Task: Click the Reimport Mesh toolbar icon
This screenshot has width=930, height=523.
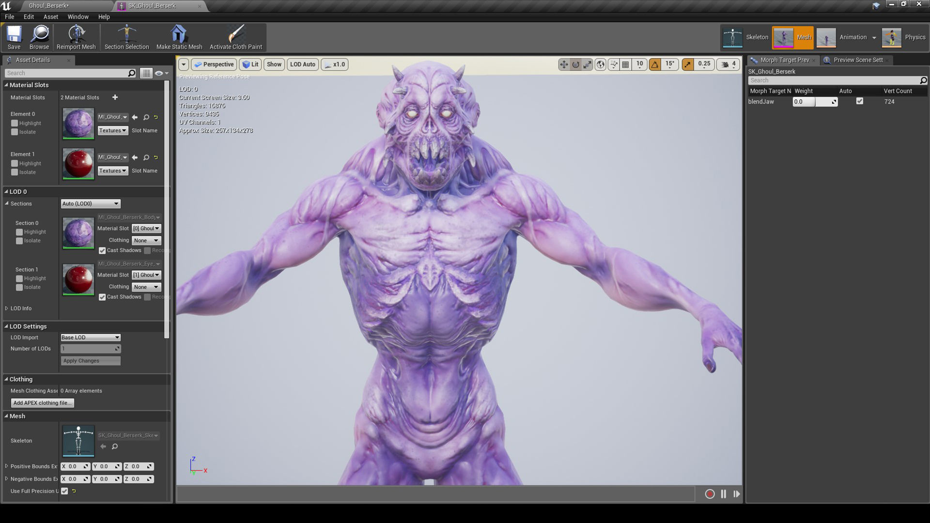Action: click(76, 38)
